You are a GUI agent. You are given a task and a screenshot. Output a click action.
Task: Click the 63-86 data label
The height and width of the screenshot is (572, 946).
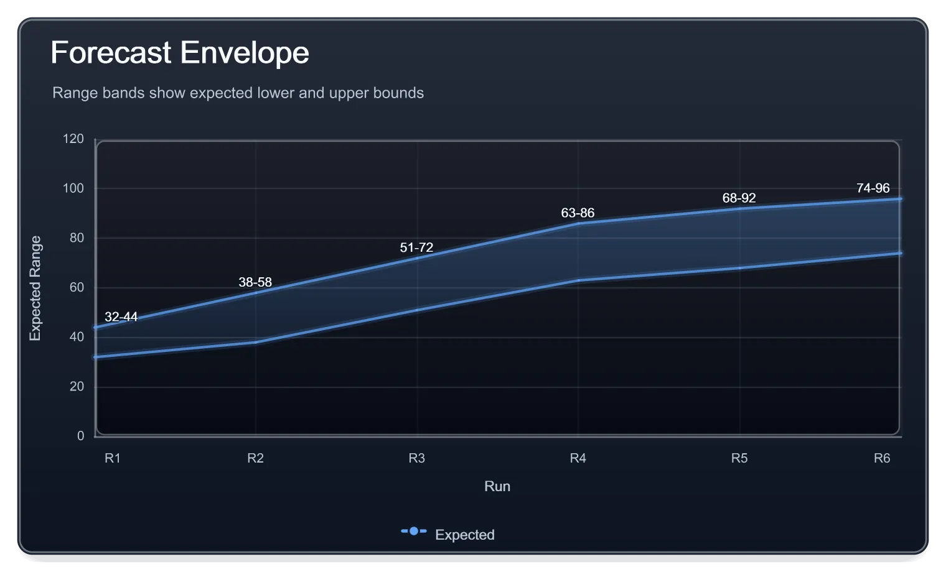[578, 213]
